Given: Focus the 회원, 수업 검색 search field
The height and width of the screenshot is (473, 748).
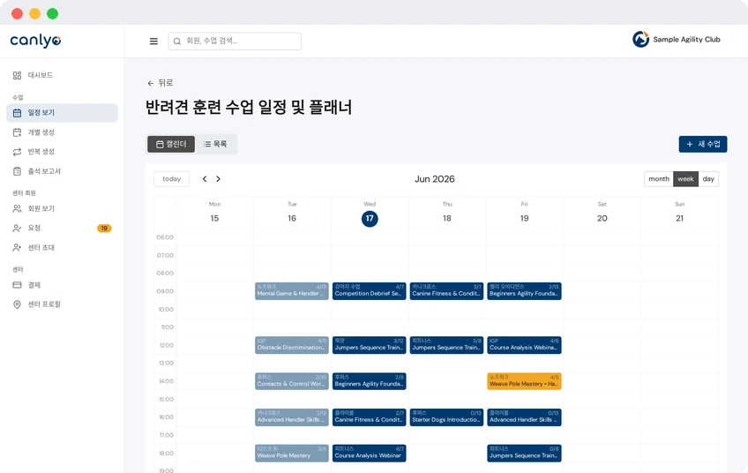Looking at the screenshot, I should pos(235,41).
